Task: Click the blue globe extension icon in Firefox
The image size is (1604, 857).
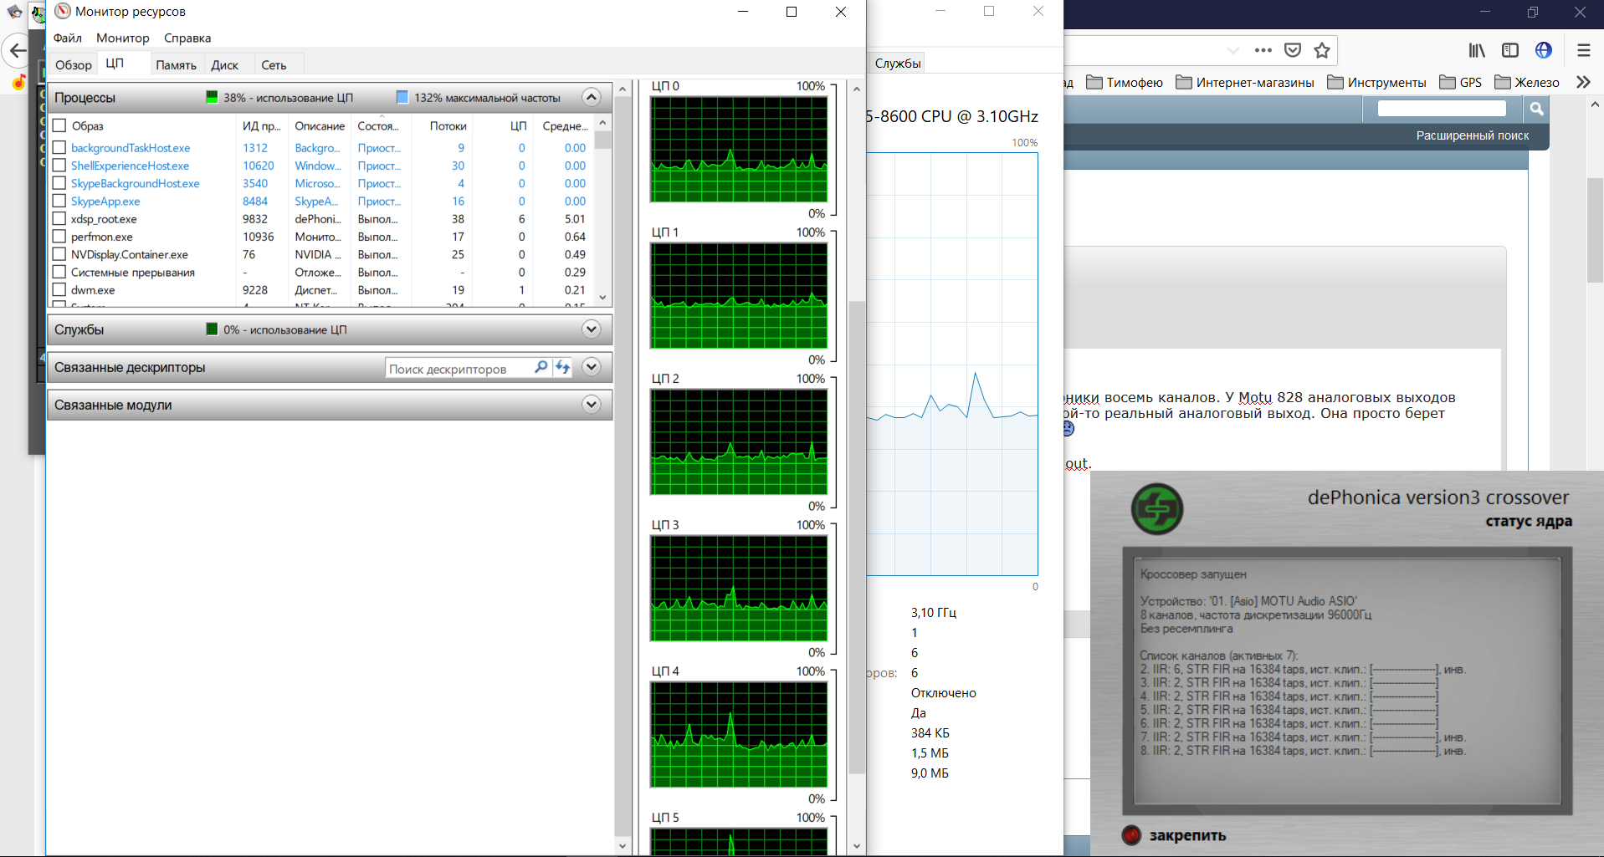Action: (1544, 50)
